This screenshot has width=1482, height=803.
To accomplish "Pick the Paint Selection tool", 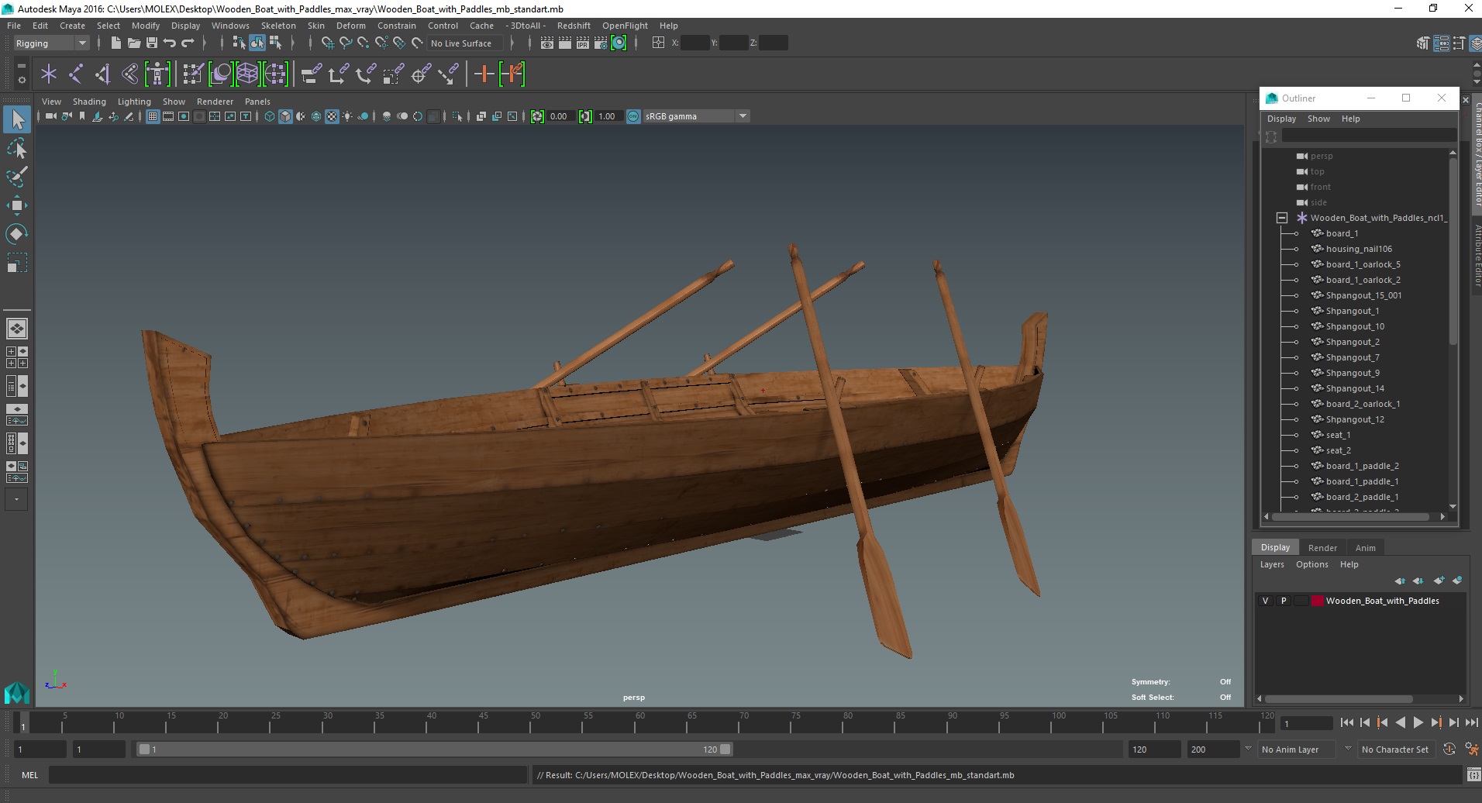I will pos(17,177).
